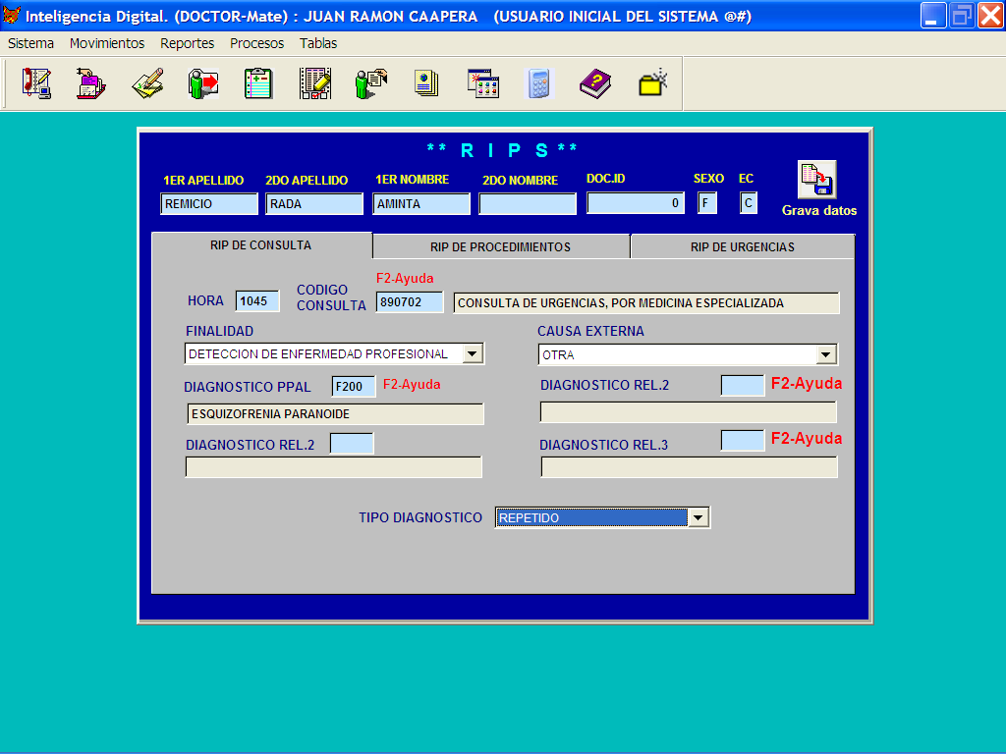
Task: Click the 1ER APELLIDO field containing REMICIO
Action: coord(209,204)
